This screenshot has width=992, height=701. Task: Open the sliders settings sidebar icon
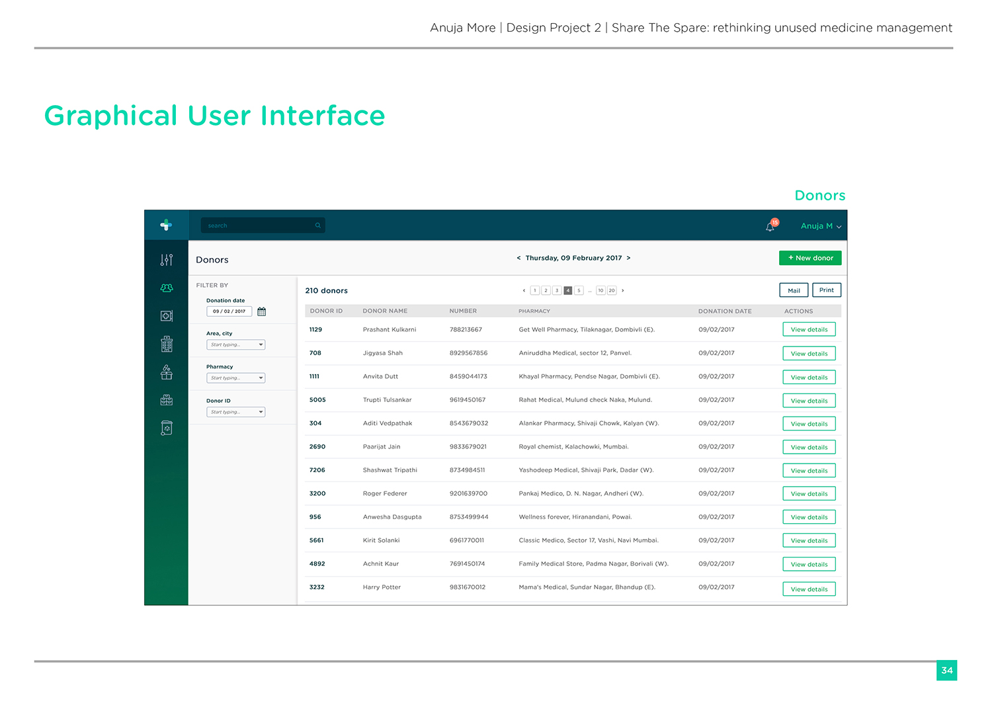pyautogui.click(x=167, y=260)
